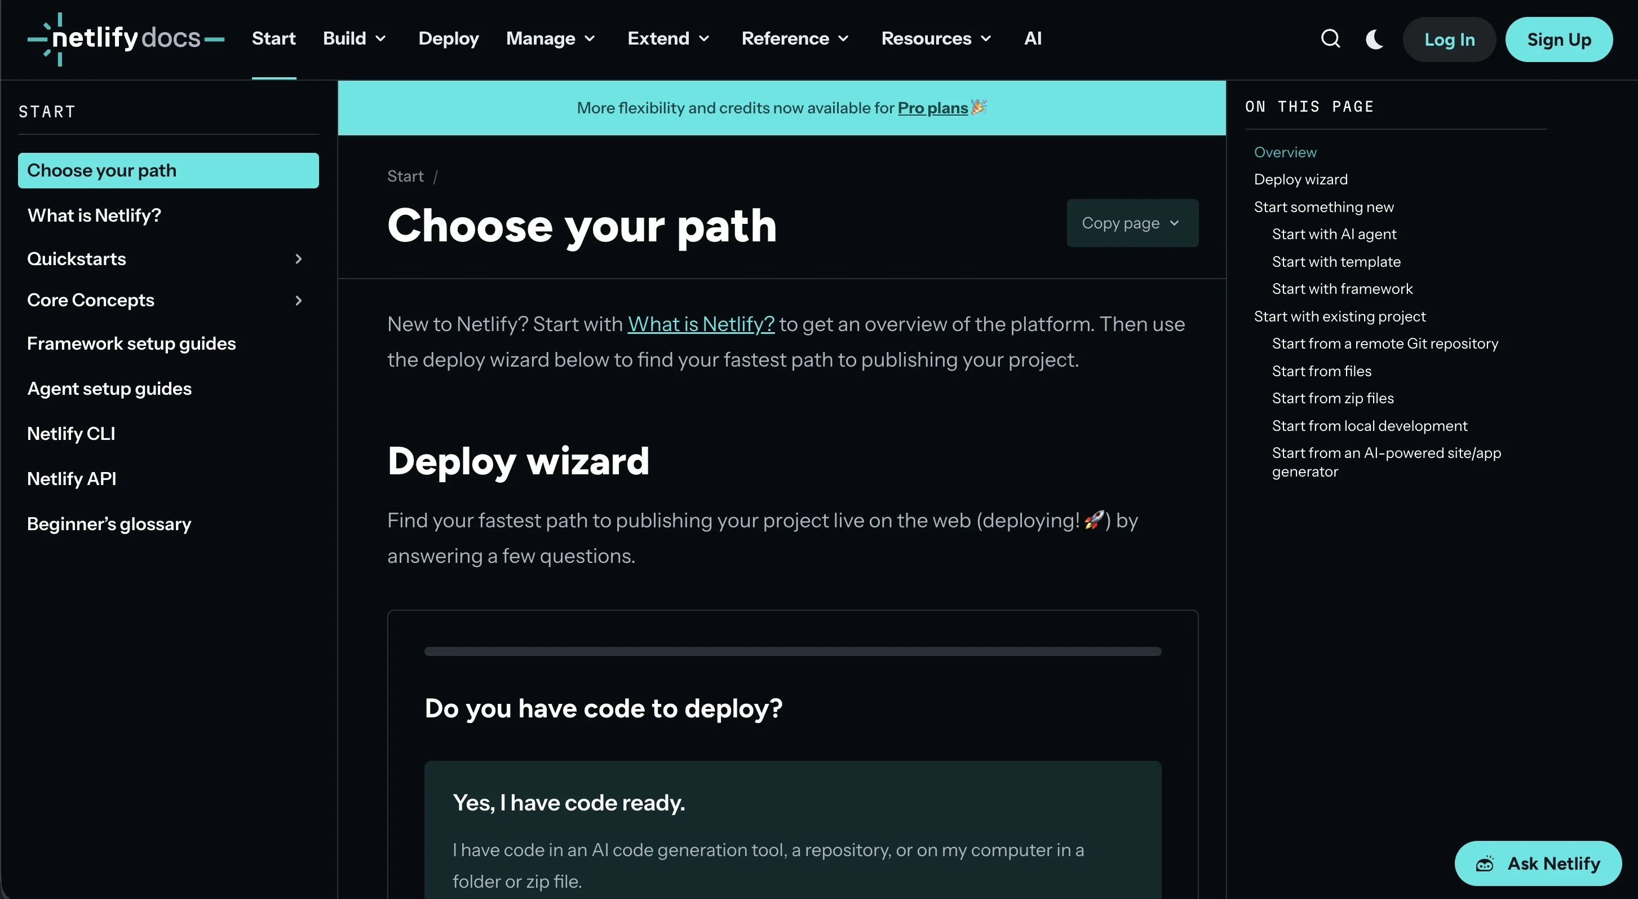Click the Start breadcrumb link
This screenshot has height=899, width=1638.
(x=405, y=176)
